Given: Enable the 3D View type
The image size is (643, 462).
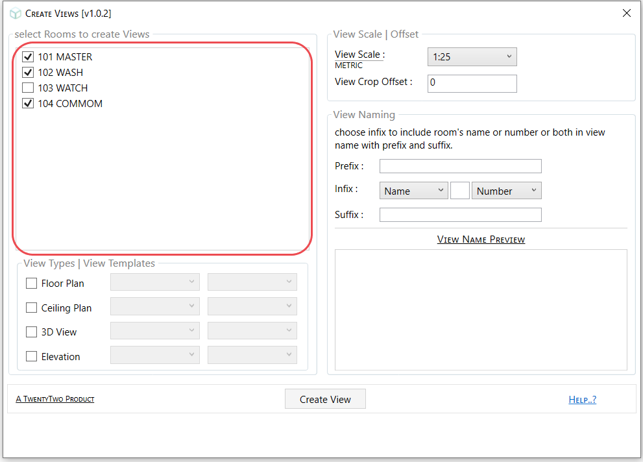Looking at the screenshot, I should pos(31,332).
